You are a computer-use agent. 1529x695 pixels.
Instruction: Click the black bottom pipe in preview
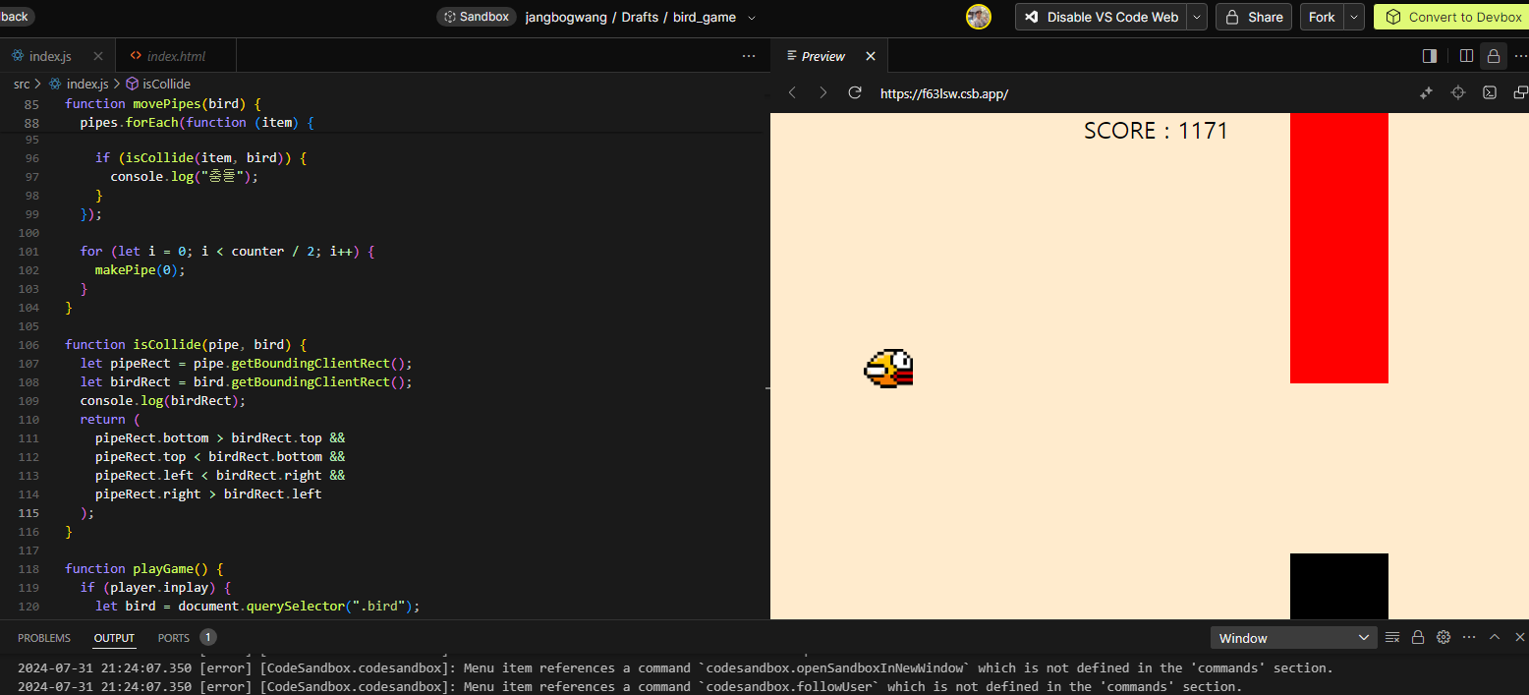click(1338, 586)
